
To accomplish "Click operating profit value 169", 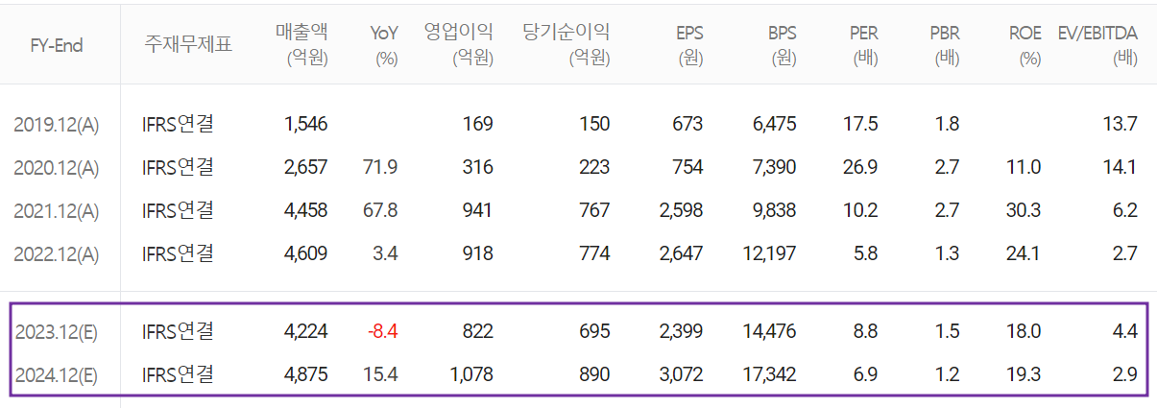I will (x=477, y=124).
